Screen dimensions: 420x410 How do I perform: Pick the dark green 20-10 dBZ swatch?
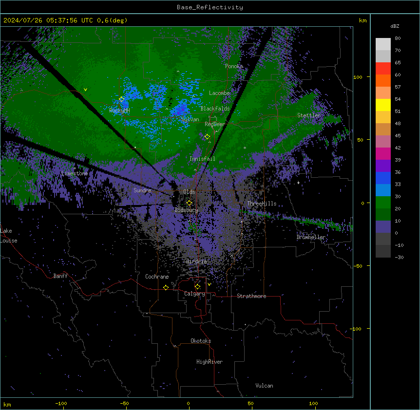click(x=383, y=215)
